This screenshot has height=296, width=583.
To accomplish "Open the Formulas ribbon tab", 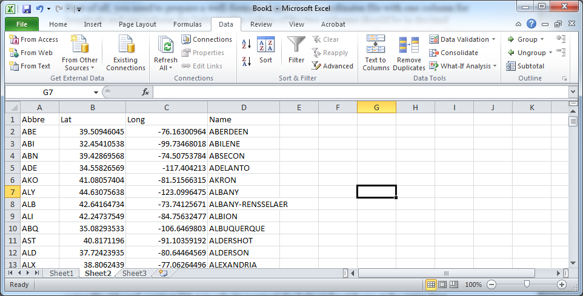I will point(187,24).
